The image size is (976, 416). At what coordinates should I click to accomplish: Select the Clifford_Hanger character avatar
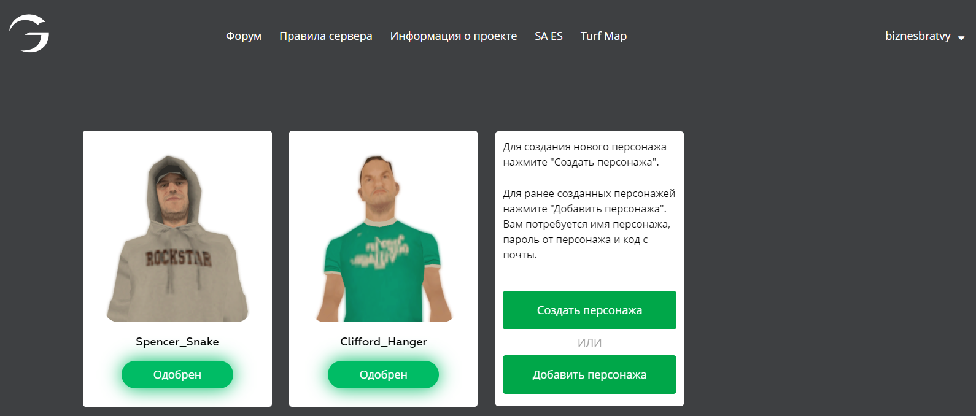click(x=384, y=239)
